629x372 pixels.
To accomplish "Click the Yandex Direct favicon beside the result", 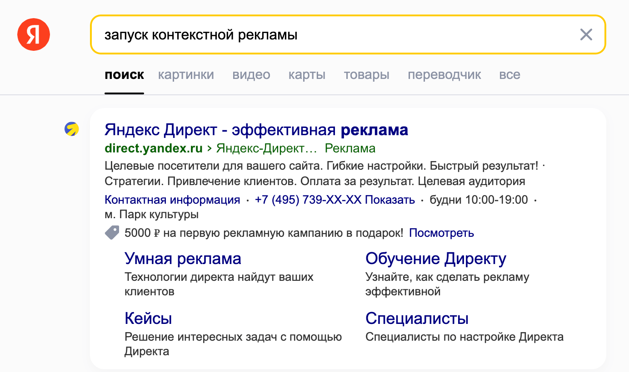I will (71, 129).
